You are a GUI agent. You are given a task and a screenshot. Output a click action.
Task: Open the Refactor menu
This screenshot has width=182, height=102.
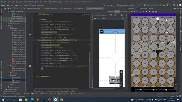click(31, 2)
